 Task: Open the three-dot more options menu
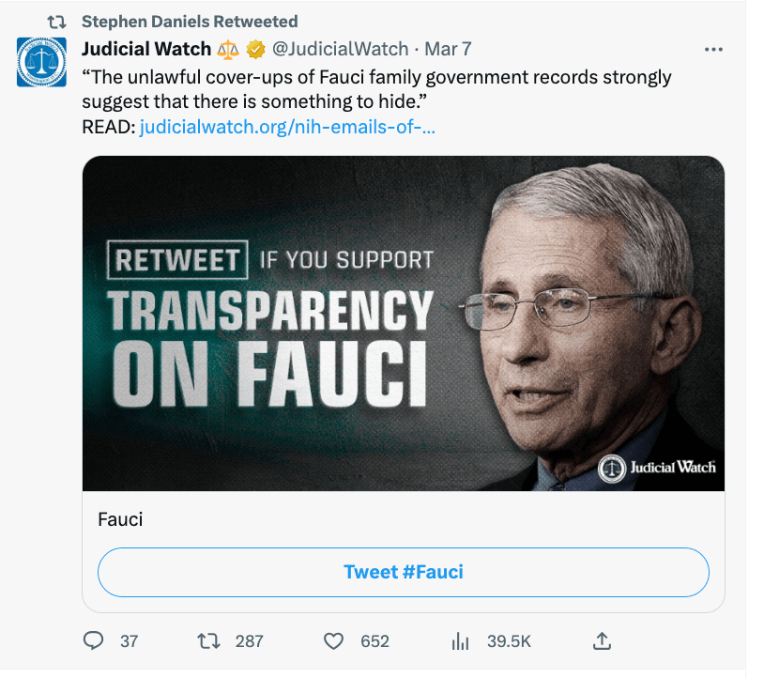[713, 49]
